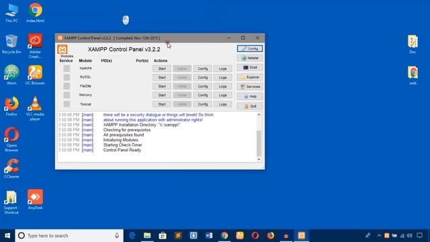Click 'Control Panel Ready' log line
The width and height of the screenshot is (430, 242).
click(122, 150)
